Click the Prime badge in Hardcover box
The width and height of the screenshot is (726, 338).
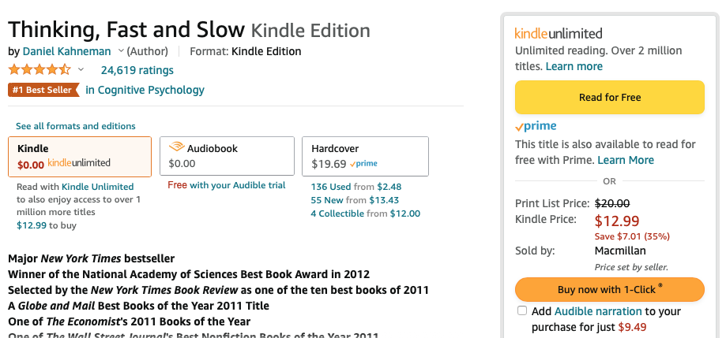pyautogui.click(x=363, y=163)
